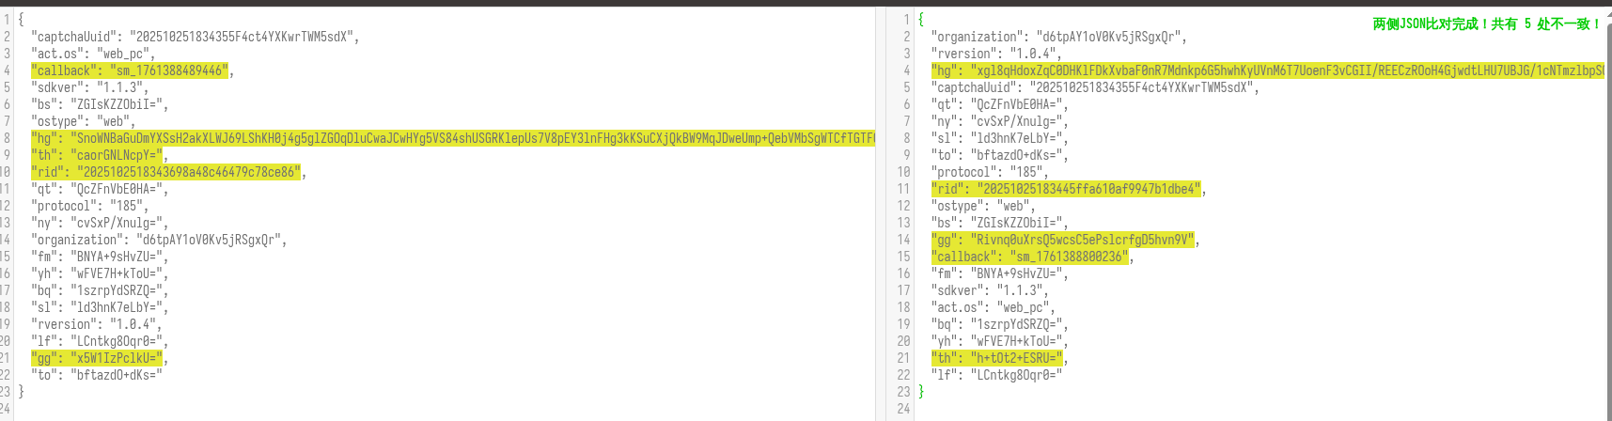Select the right pane "th" h+tOt2+ESRU= line

997,358
